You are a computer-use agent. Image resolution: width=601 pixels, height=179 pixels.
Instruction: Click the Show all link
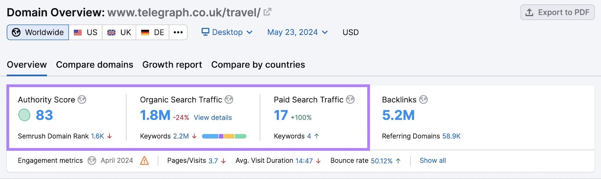[x=433, y=161]
